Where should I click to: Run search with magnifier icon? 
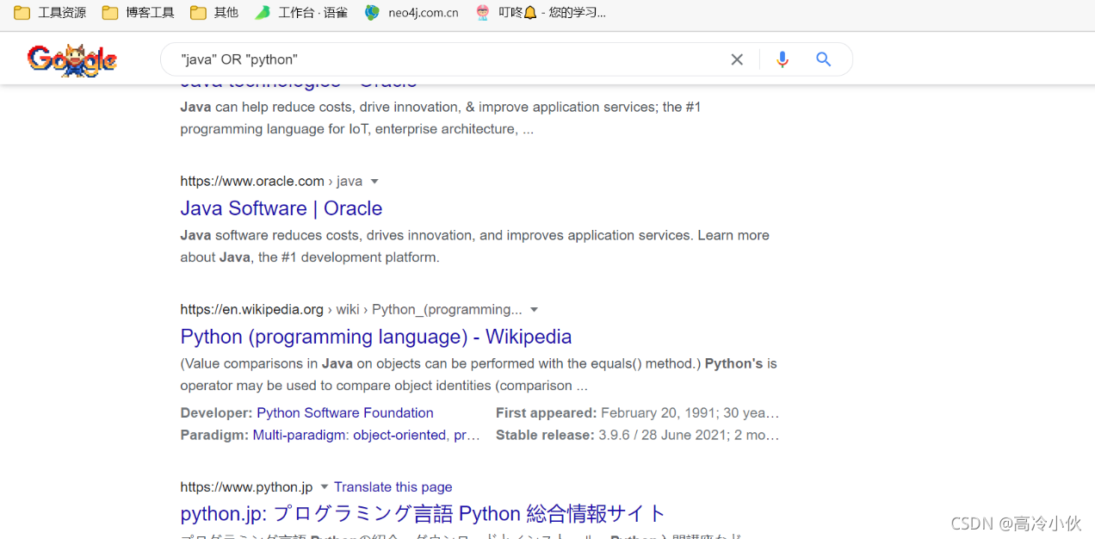tap(823, 59)
